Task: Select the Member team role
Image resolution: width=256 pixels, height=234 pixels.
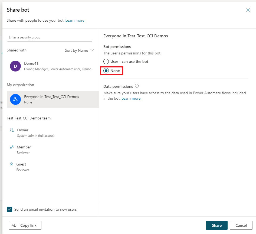Action: (24, 147)
